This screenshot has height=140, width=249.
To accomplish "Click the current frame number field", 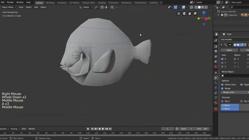I will (x=167, y=129).
